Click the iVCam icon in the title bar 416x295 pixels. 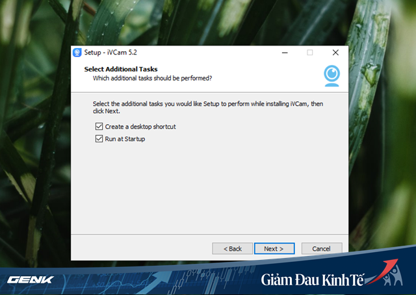tap(77, 53)
